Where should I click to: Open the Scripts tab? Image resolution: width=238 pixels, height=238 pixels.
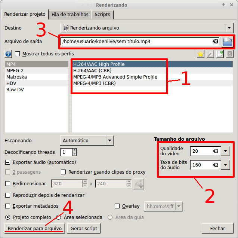click(102, 15)
